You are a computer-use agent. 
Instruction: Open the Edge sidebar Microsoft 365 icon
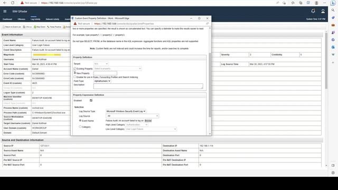[333, 40]
